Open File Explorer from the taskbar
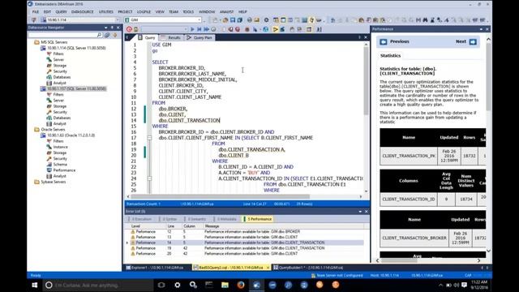The height and width of the screenshot is (292, 519). 225,285
